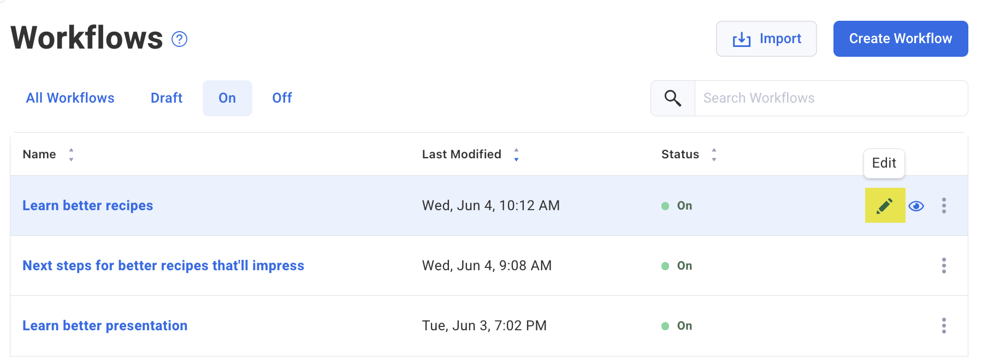Image resolution: width=982 pixels, height=357 pixels.
Task: Click the Import button
Action: click(766, 39)
